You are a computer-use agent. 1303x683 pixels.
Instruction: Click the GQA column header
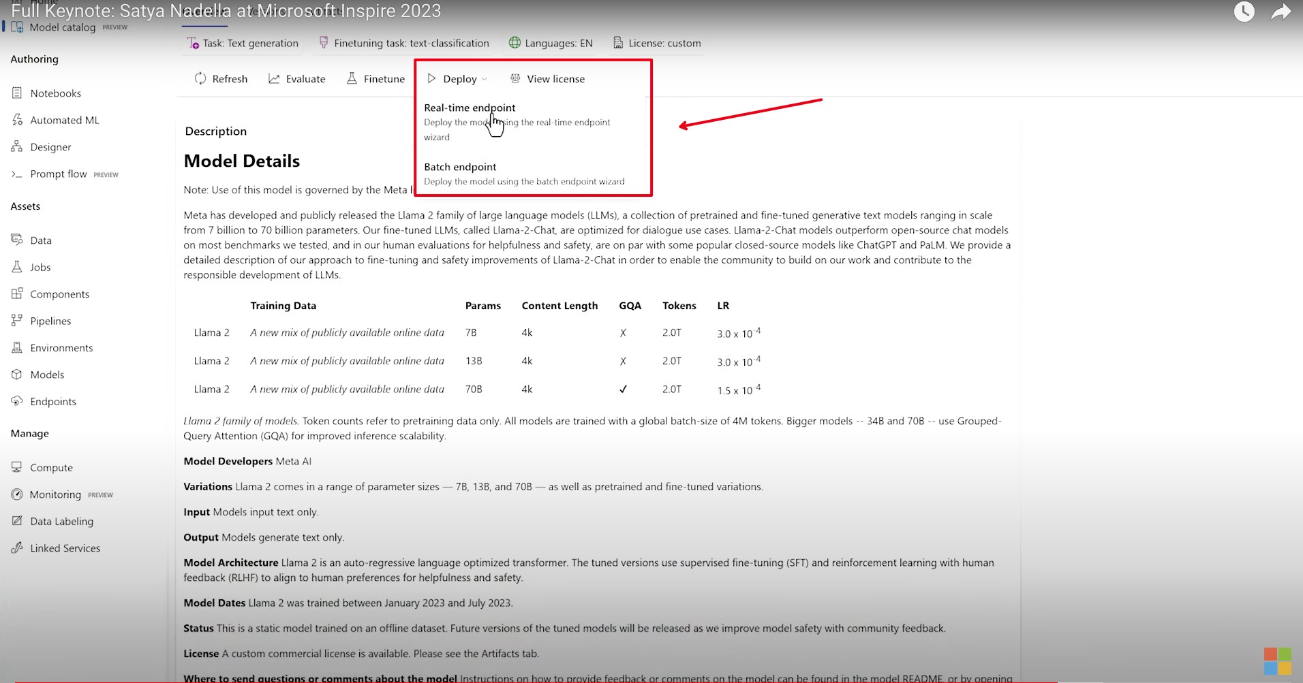(x=630, y=306)
